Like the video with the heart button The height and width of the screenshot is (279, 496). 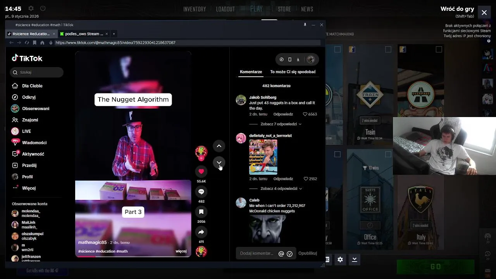click(201, 171)
